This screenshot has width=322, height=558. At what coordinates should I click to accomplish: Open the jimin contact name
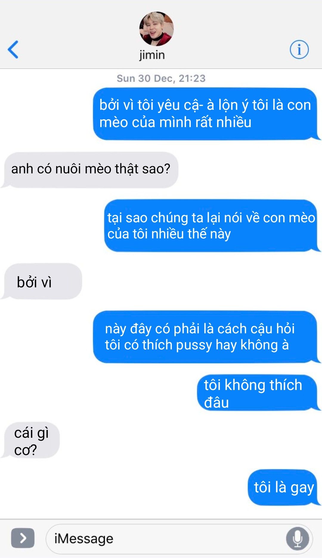point(152,55)
